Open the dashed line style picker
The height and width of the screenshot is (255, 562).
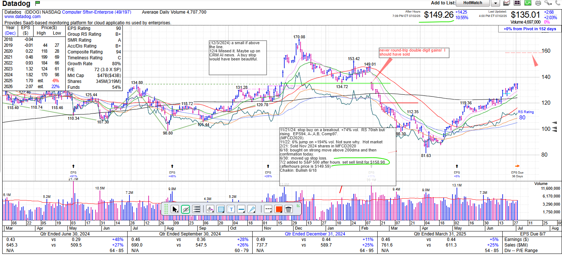point(268,209)
